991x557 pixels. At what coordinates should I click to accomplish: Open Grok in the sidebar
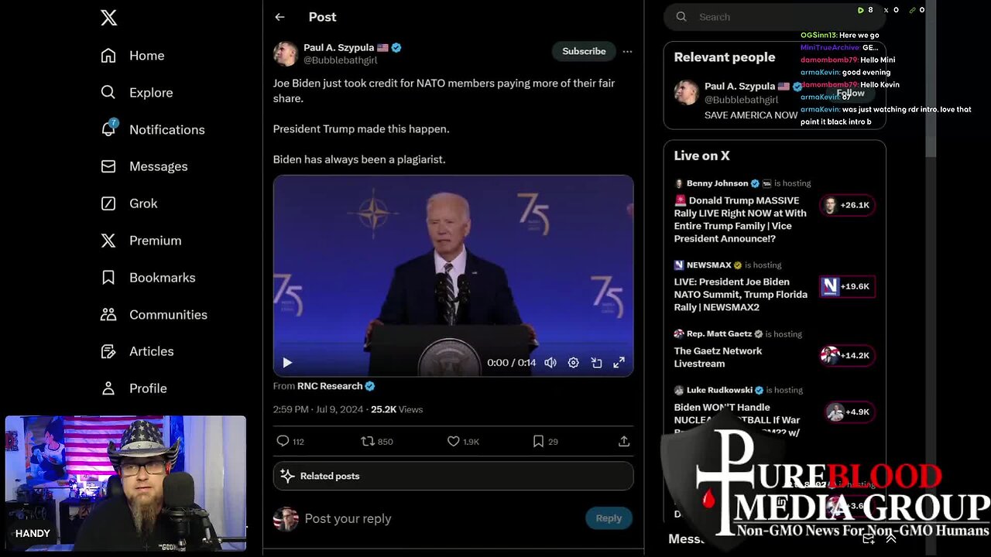click(x=129, y=203)
